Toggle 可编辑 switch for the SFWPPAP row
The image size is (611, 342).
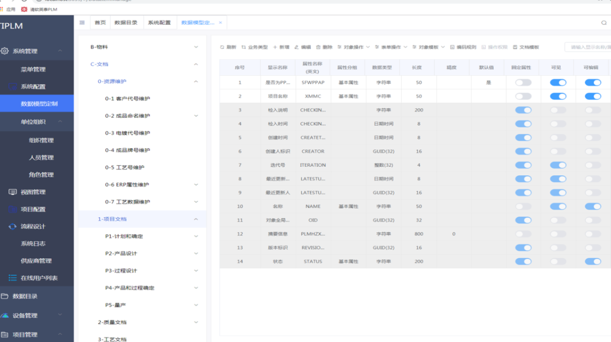(x=593, y=83)
